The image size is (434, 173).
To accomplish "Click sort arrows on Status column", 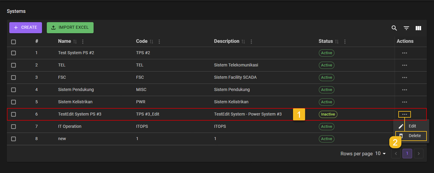I will click(x=337, y=42).
